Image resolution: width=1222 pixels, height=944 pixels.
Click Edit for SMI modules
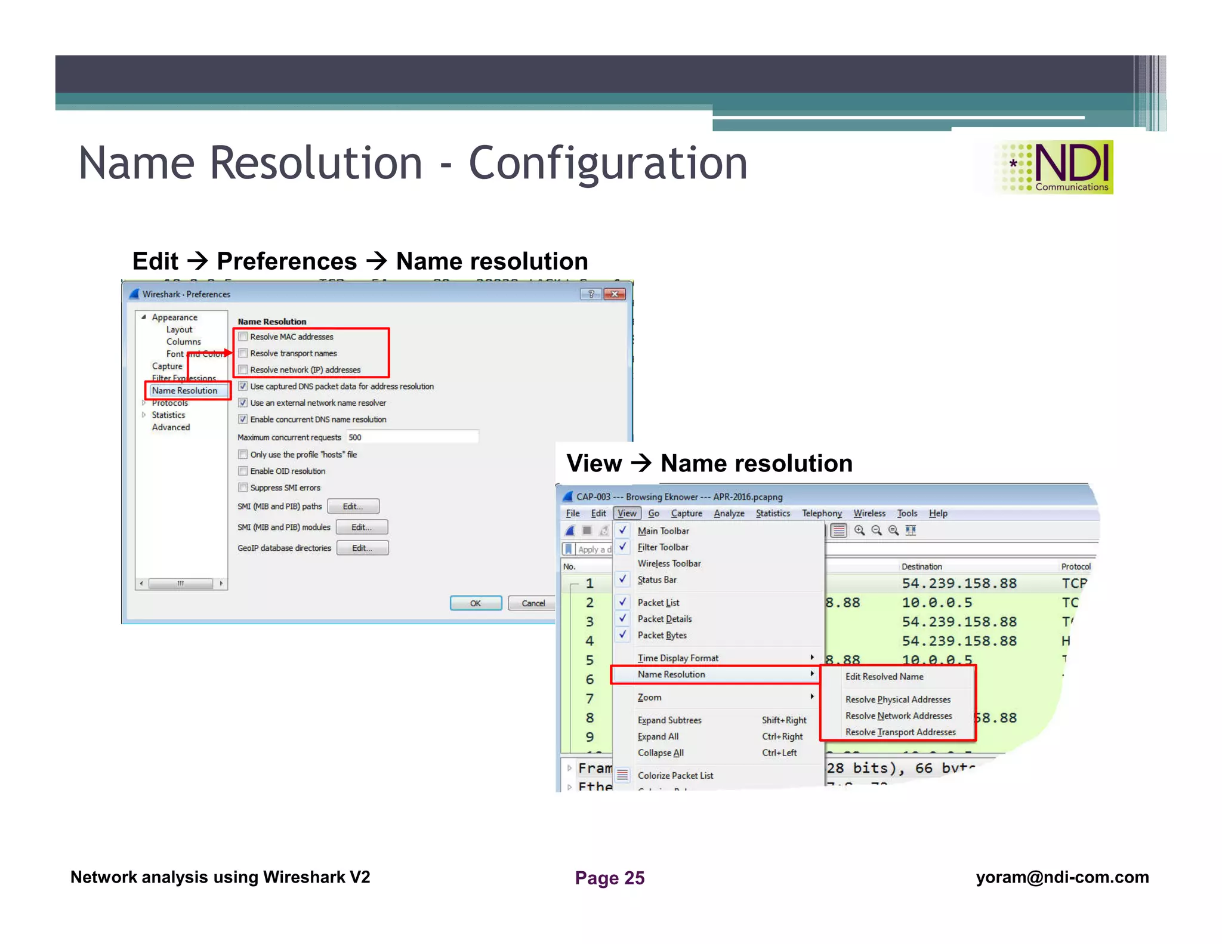click(x=362, y=527)
